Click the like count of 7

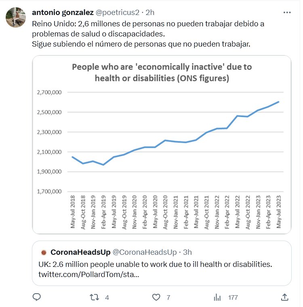(168, 297)
